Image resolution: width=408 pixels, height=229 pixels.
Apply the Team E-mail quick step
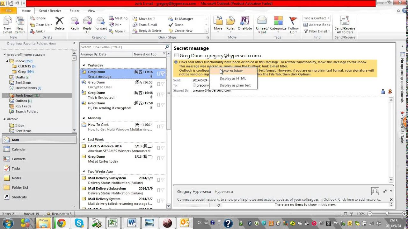pos(145,25)
